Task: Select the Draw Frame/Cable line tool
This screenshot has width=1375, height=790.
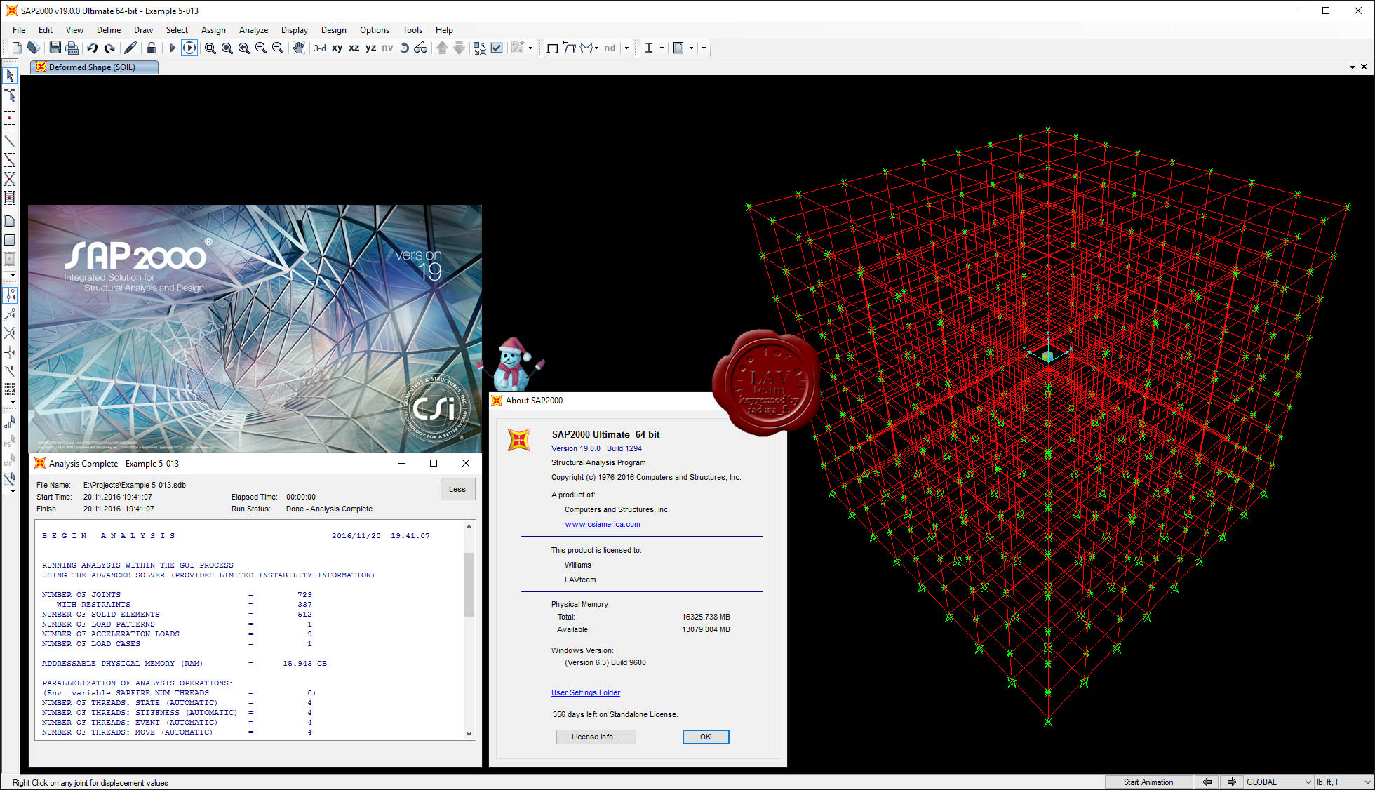Action: (x=10, y=141)
